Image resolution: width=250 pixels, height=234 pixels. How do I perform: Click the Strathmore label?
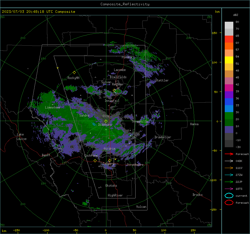135,165
